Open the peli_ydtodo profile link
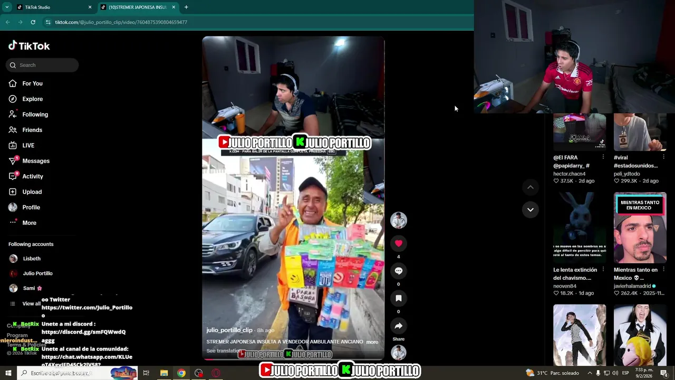 click(626, 174)
